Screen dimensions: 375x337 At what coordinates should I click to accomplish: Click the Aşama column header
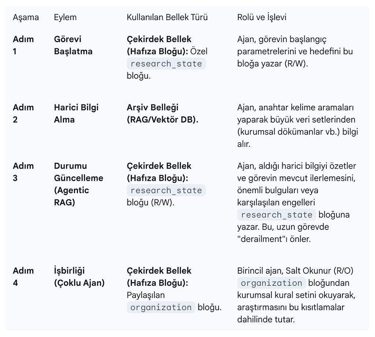tap(26, 18)
